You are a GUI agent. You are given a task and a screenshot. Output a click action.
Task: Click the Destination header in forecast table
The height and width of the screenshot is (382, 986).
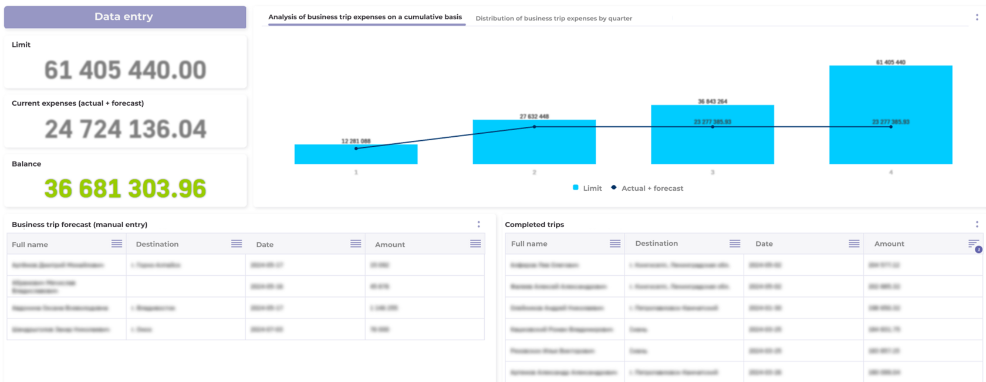157,244
